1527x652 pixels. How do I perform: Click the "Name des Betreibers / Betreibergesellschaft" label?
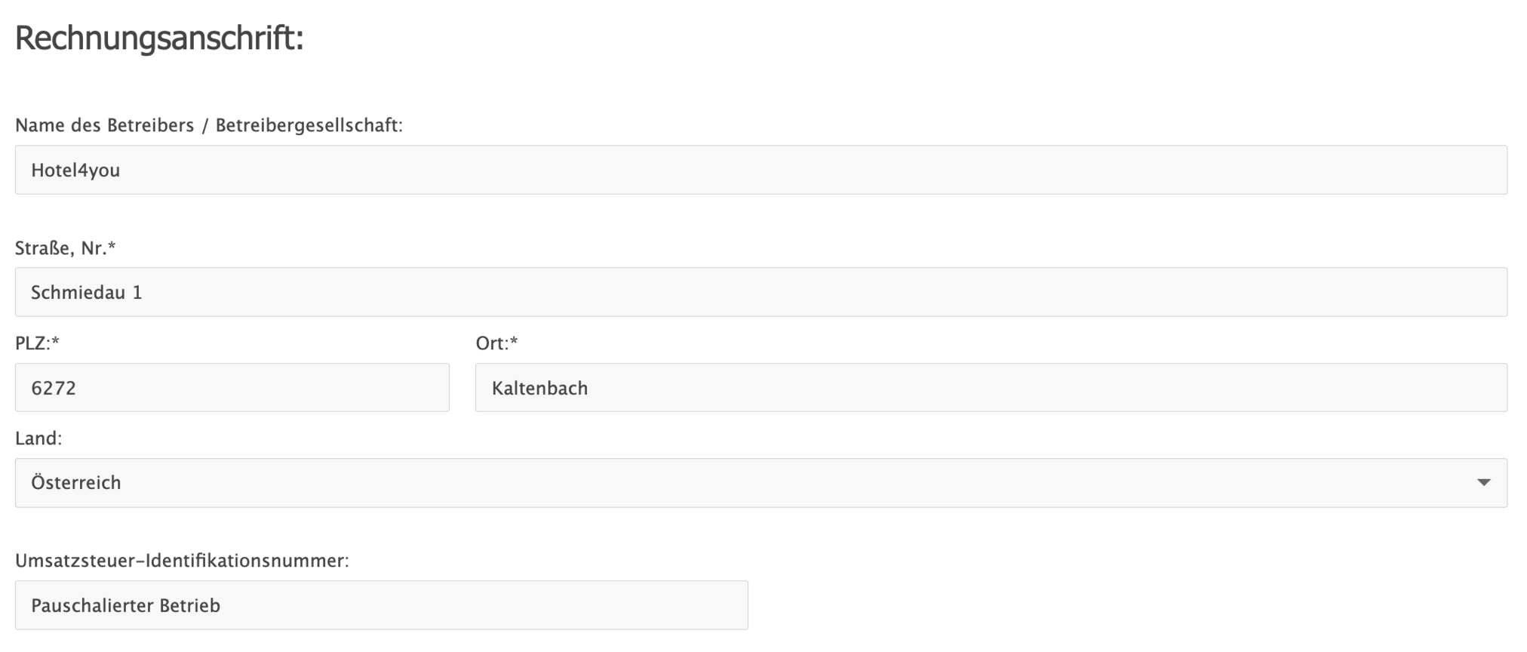coord(209,125)
